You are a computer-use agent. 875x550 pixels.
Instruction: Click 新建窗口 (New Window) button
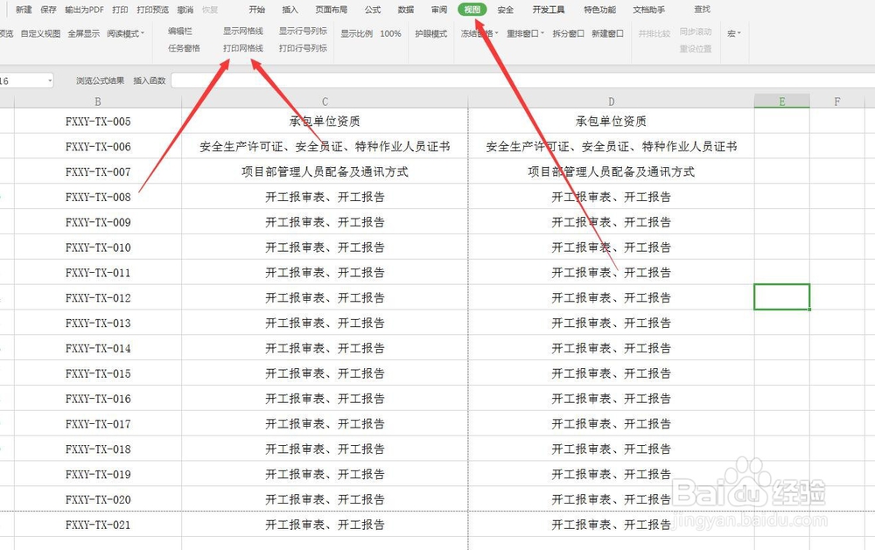pyautogui.click(x=607, y=33)
